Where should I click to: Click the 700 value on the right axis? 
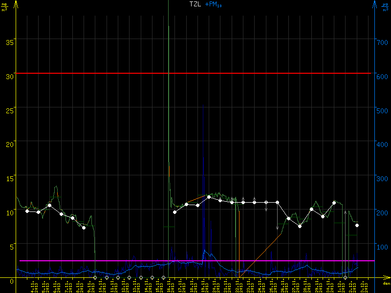tap(383, 42)
